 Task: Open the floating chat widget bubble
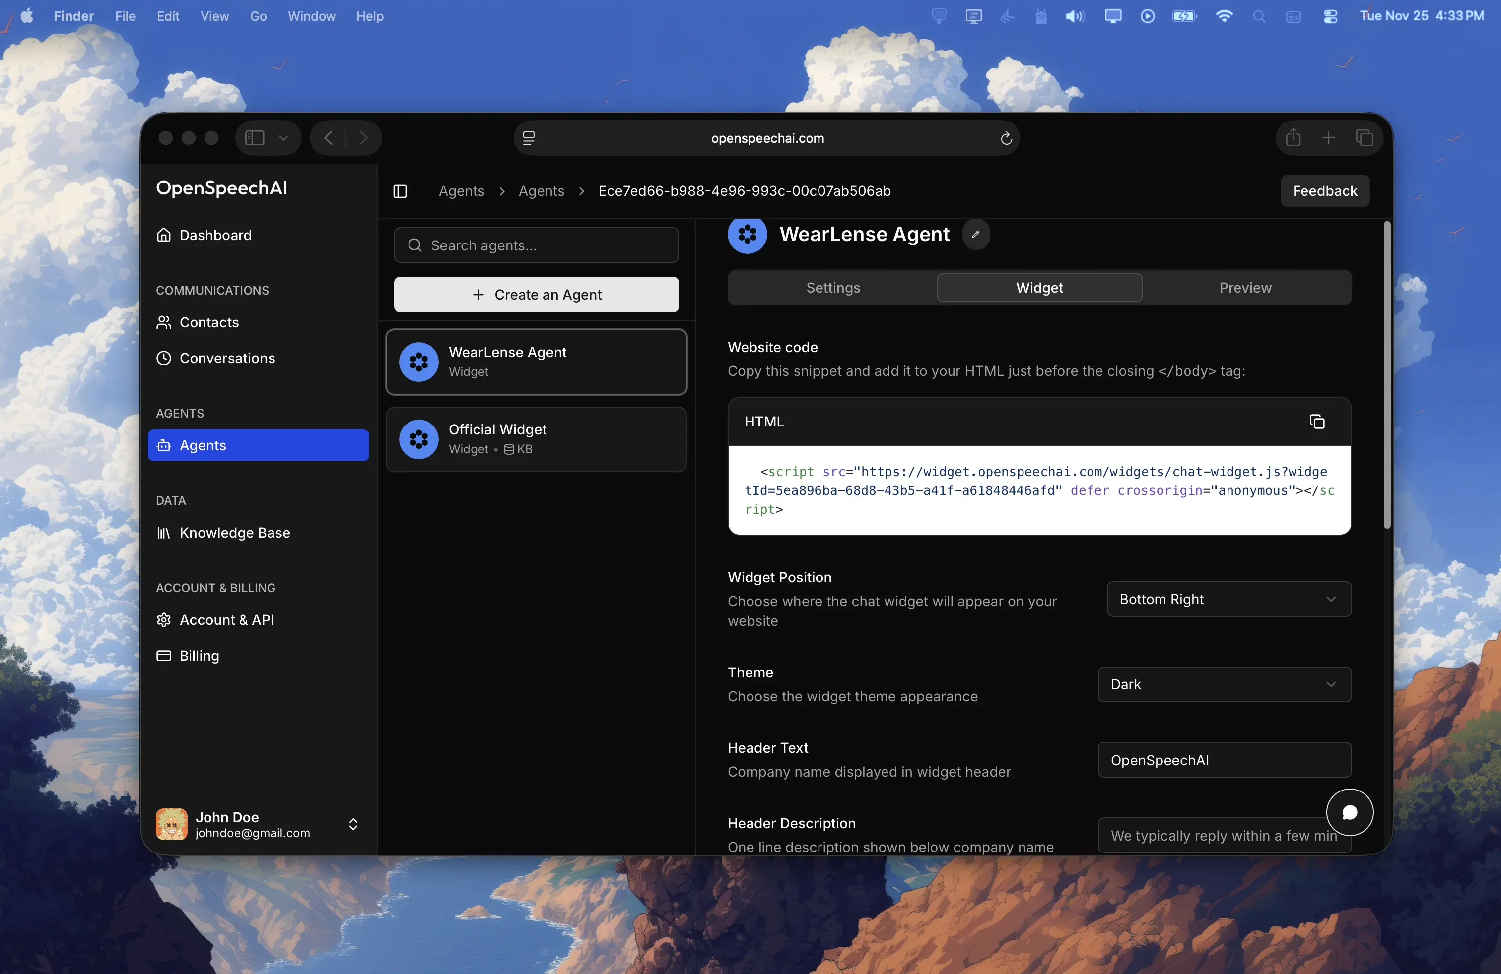click(x=1350, y=813)
